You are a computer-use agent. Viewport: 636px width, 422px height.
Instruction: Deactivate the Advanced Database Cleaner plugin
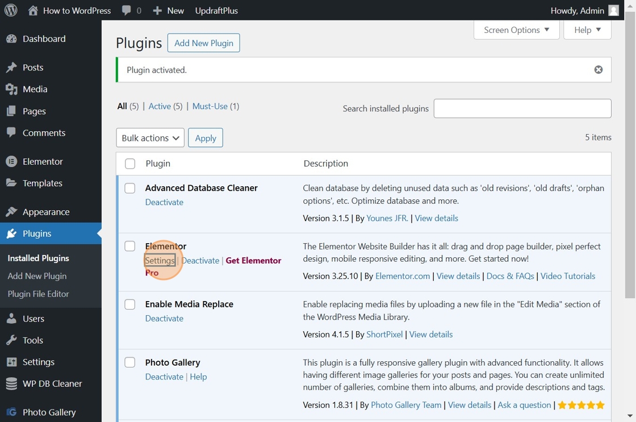pos(164,202)
